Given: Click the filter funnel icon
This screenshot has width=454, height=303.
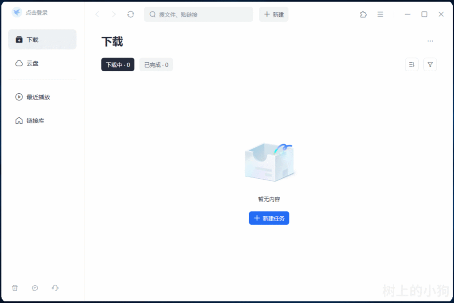Looking at the screenshot, I should click(430, 65).
